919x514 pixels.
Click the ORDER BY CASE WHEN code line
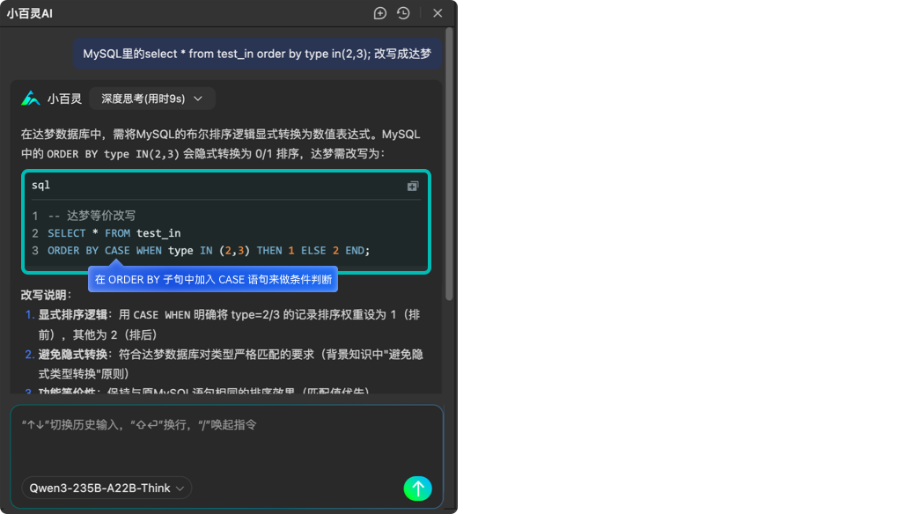click(x=209, y=251)
